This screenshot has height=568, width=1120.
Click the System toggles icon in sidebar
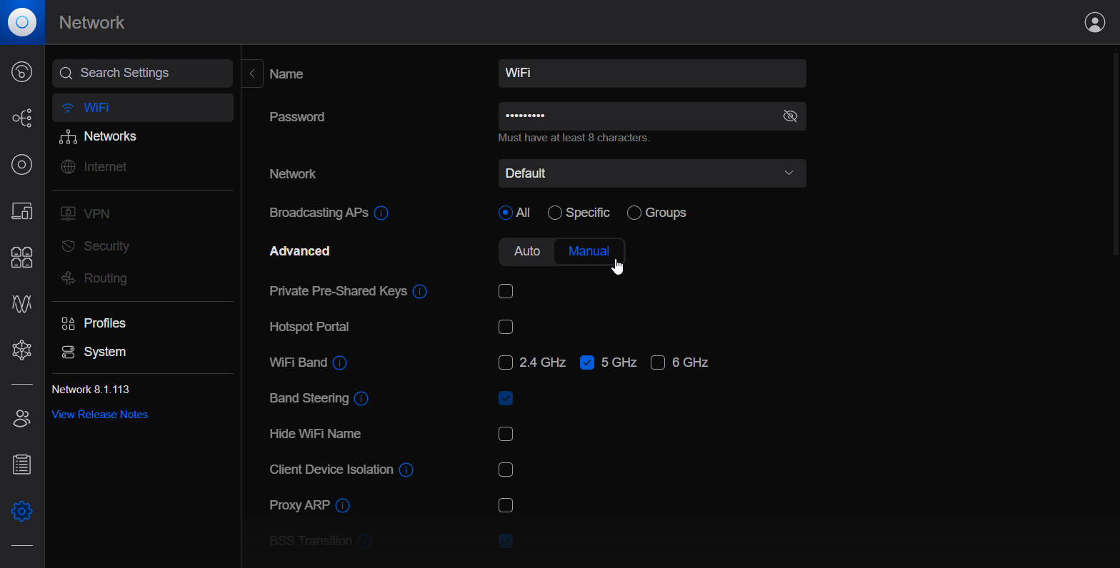[68, 352]
